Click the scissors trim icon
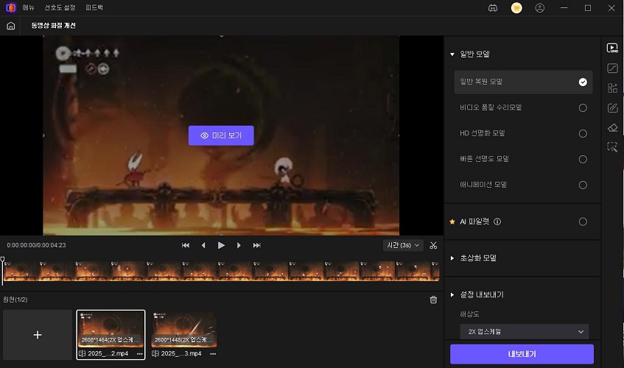 click(433, 245)
